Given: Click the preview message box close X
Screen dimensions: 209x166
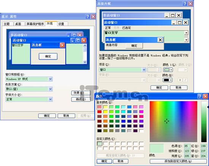Looking at the screenshot, I should click(160, 40).
